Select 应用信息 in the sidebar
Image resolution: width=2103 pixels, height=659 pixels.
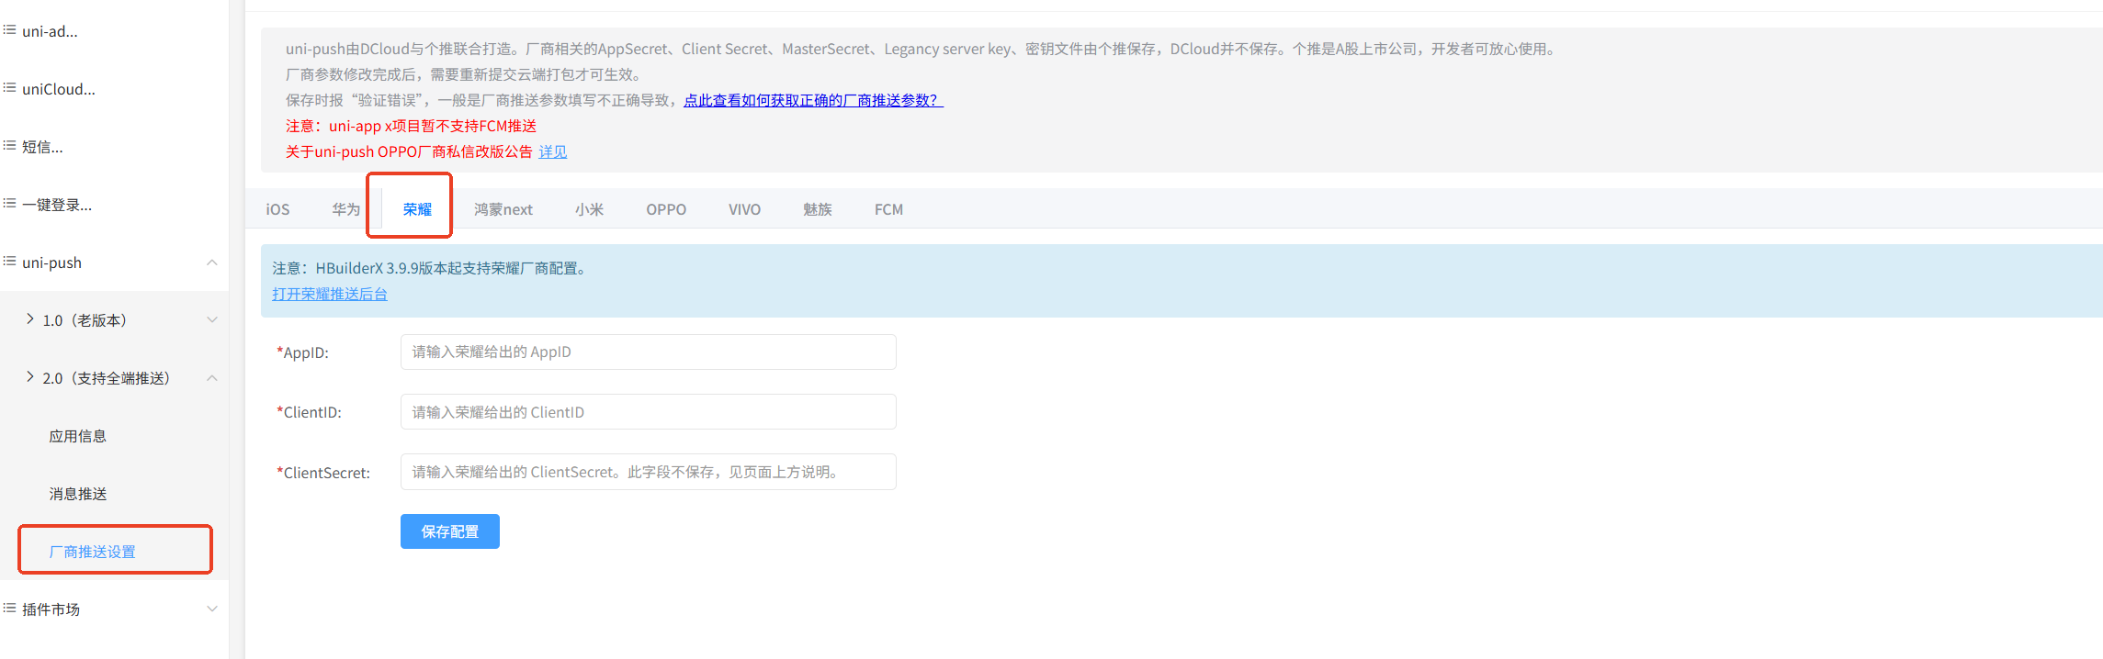[x=78, y=436]
